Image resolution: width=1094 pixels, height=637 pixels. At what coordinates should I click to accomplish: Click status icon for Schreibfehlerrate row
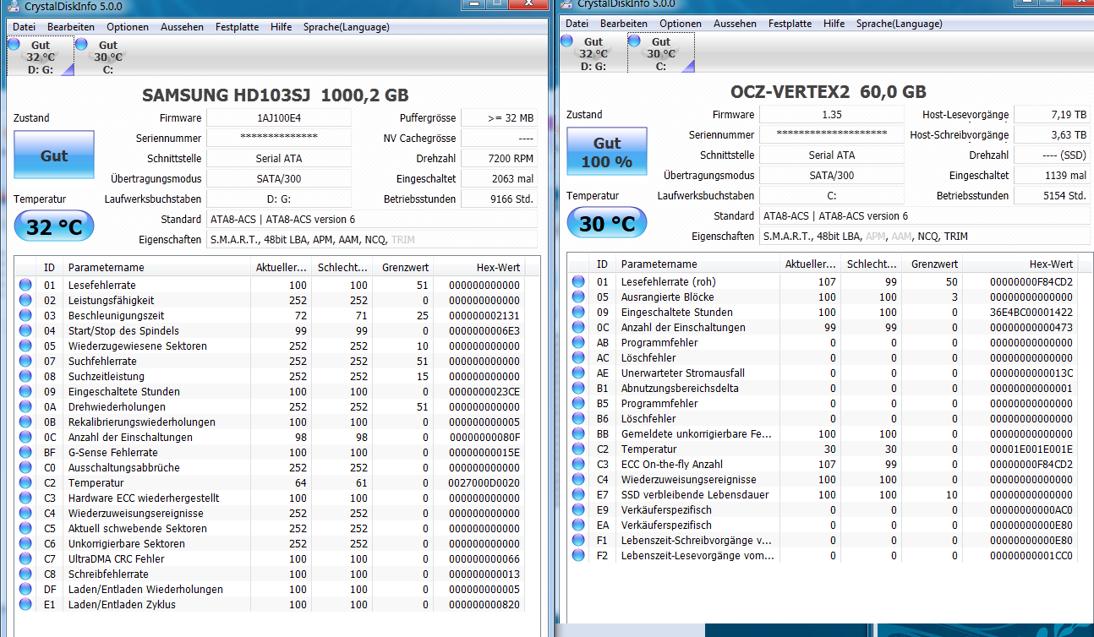click(25, 574)
